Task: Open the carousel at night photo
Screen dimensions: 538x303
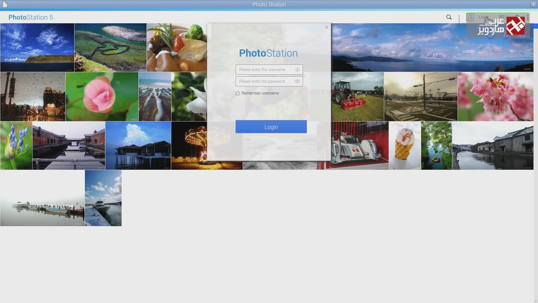Action: [189, 146]
